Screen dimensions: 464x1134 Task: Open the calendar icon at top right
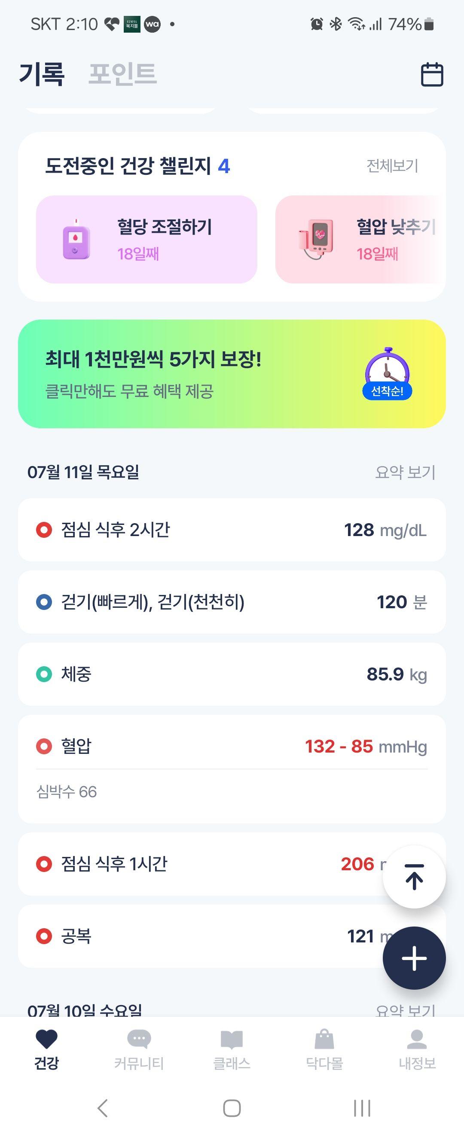pos(432,74)
